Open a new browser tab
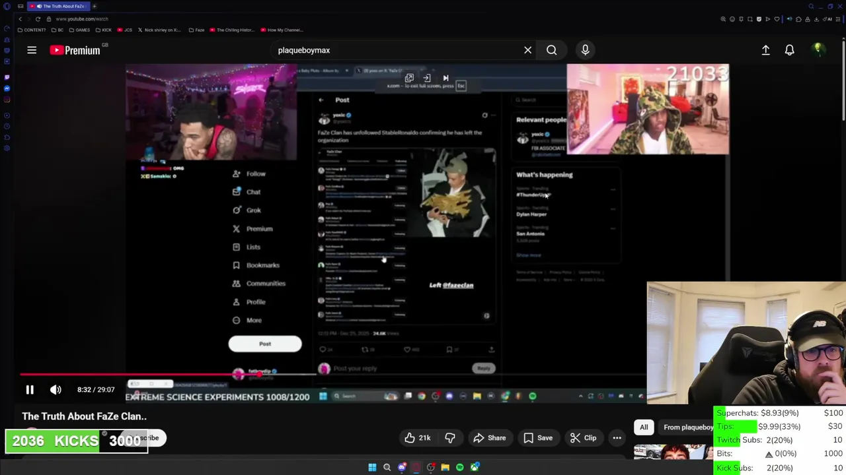 [x=95, y=6]
